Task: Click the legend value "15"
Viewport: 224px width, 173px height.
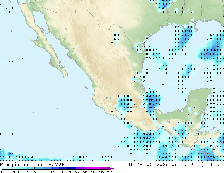Action: 52,172
